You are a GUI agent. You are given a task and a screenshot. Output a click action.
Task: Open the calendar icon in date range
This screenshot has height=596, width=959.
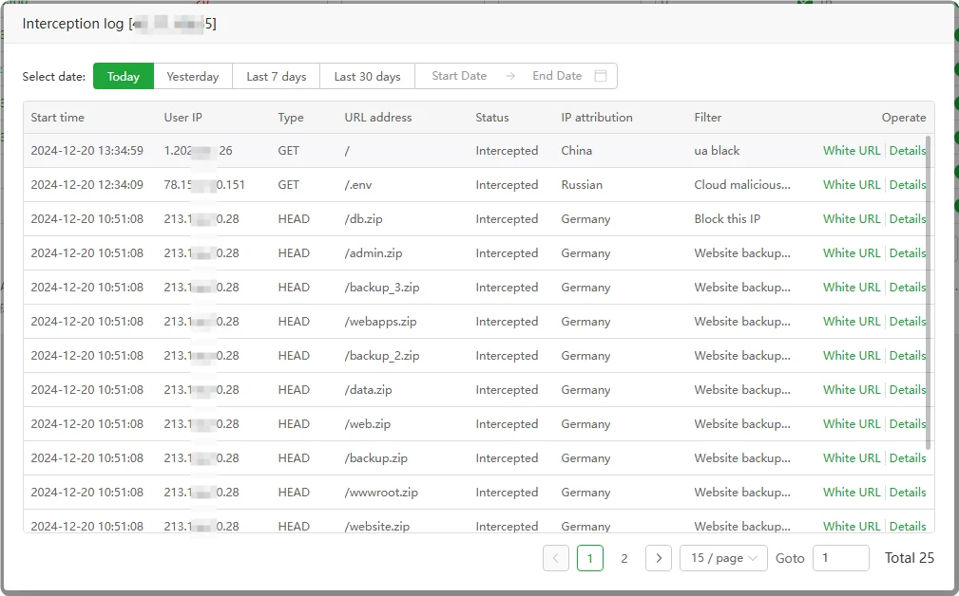point(600,76)
